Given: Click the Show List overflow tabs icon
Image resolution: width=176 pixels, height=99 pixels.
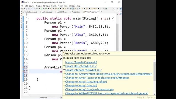Looking at the screenshot, I should point(101,12).
